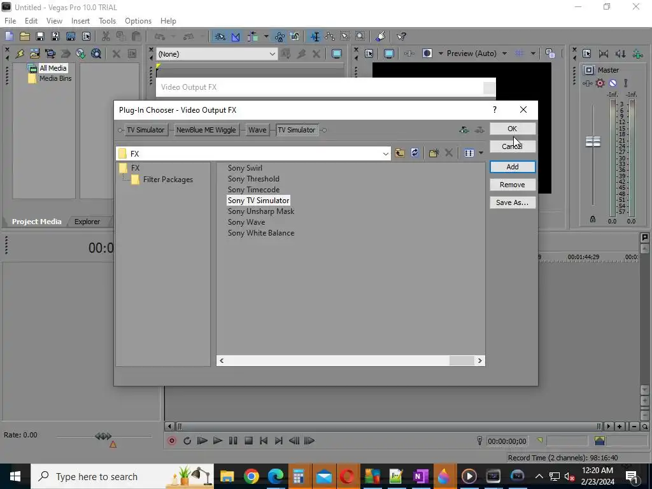Switch to the Project Media tab
Viewport: 652px width, 489px height.
(x=36, y=222)
